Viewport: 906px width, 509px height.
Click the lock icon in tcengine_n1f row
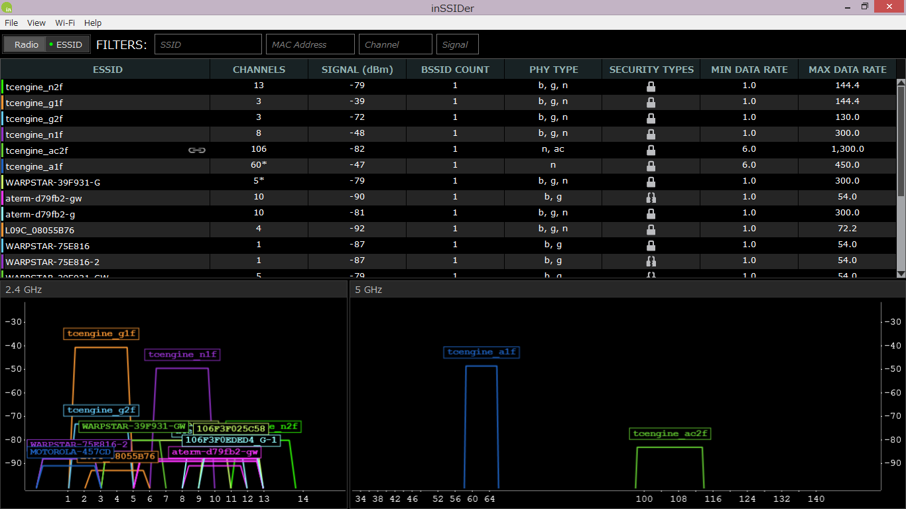(x=651, y=134)
